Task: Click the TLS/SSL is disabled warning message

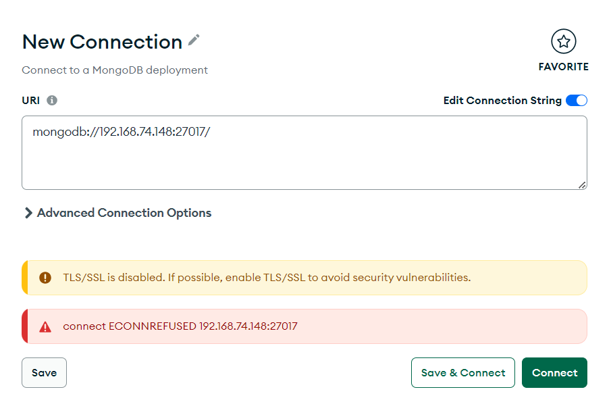Action: pyautogui.click(x=267, y=278)
